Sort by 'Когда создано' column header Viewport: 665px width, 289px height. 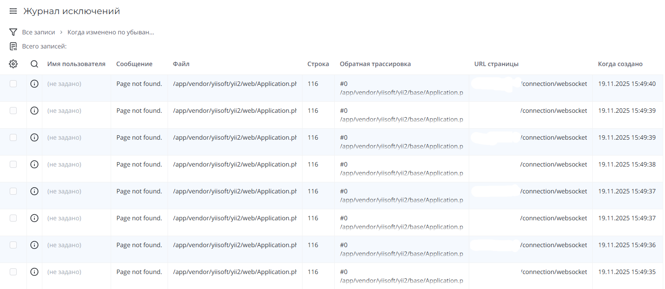pyautogui.click(x=620, y=64)
